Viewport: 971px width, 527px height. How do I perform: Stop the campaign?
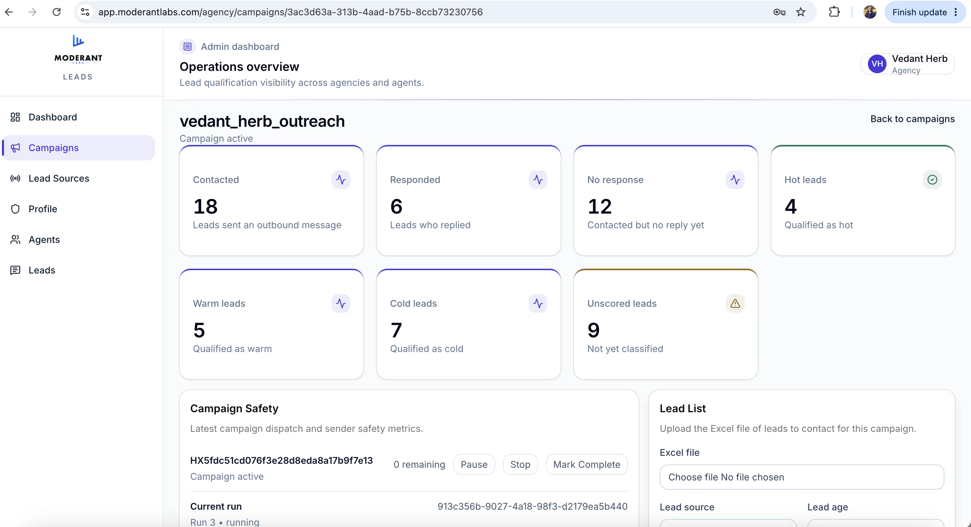(520, 465)
